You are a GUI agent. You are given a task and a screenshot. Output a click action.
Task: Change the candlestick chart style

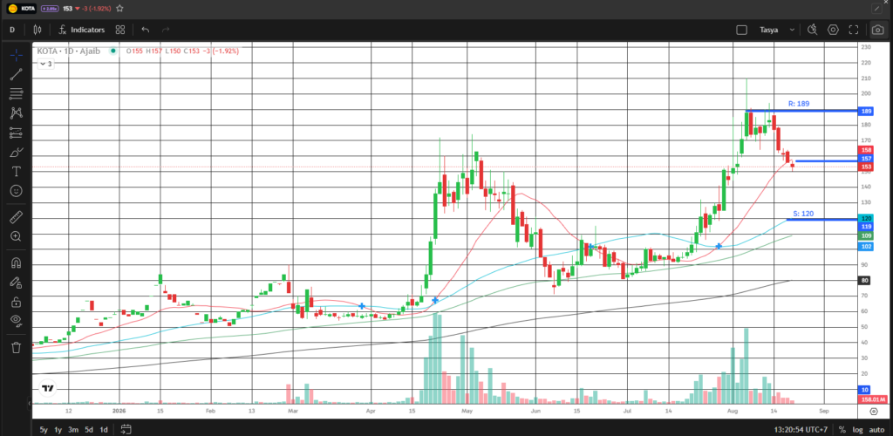[37, 30]
